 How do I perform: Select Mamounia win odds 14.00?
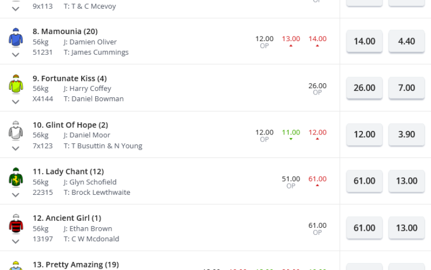tap(364, 41)
